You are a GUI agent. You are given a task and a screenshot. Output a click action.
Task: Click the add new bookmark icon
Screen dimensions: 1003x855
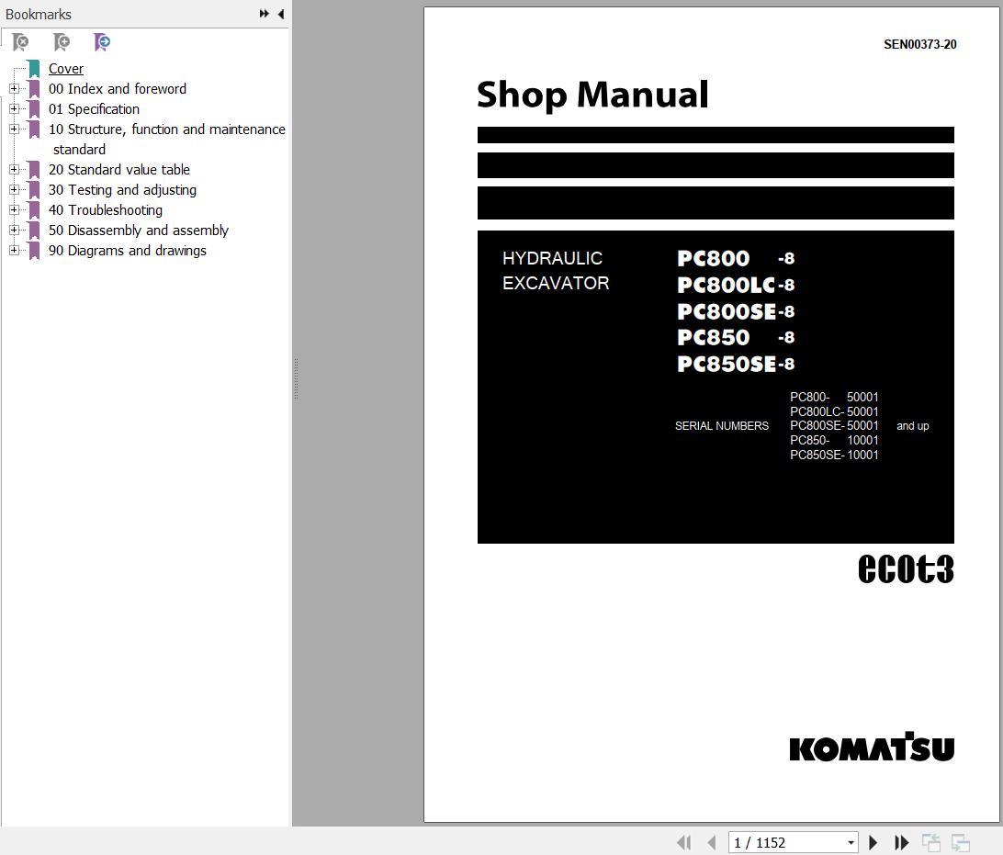tap(62, 42)
